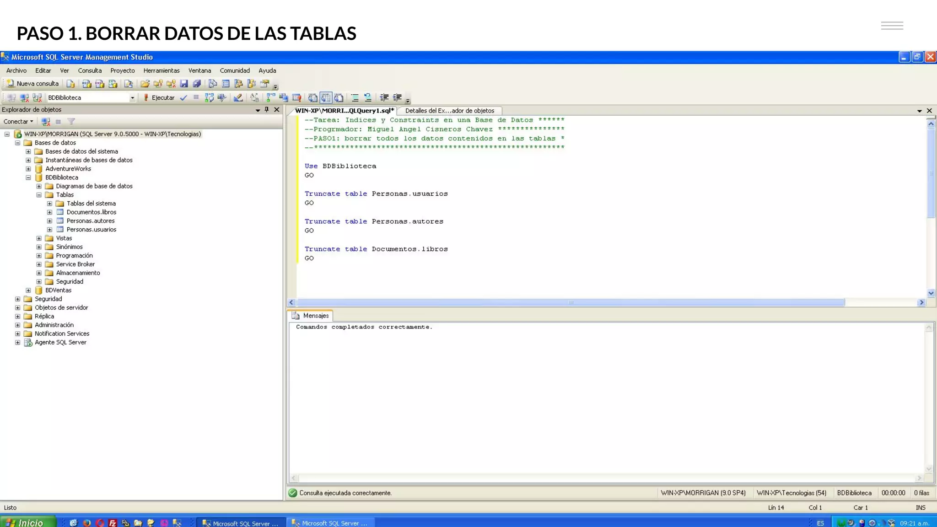Switch to Results to Text
Viewport: 937px width, 527px height.
312,97
